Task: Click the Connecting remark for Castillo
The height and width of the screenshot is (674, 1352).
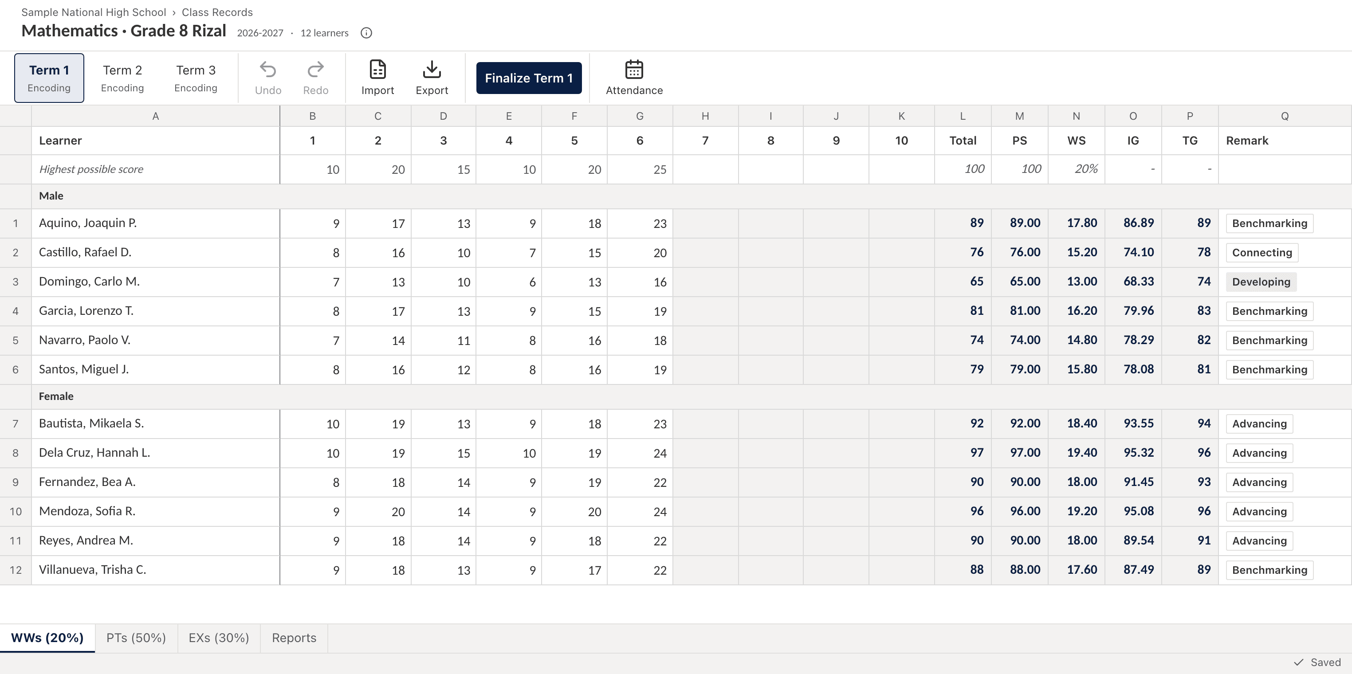Action: [1262, 252]
